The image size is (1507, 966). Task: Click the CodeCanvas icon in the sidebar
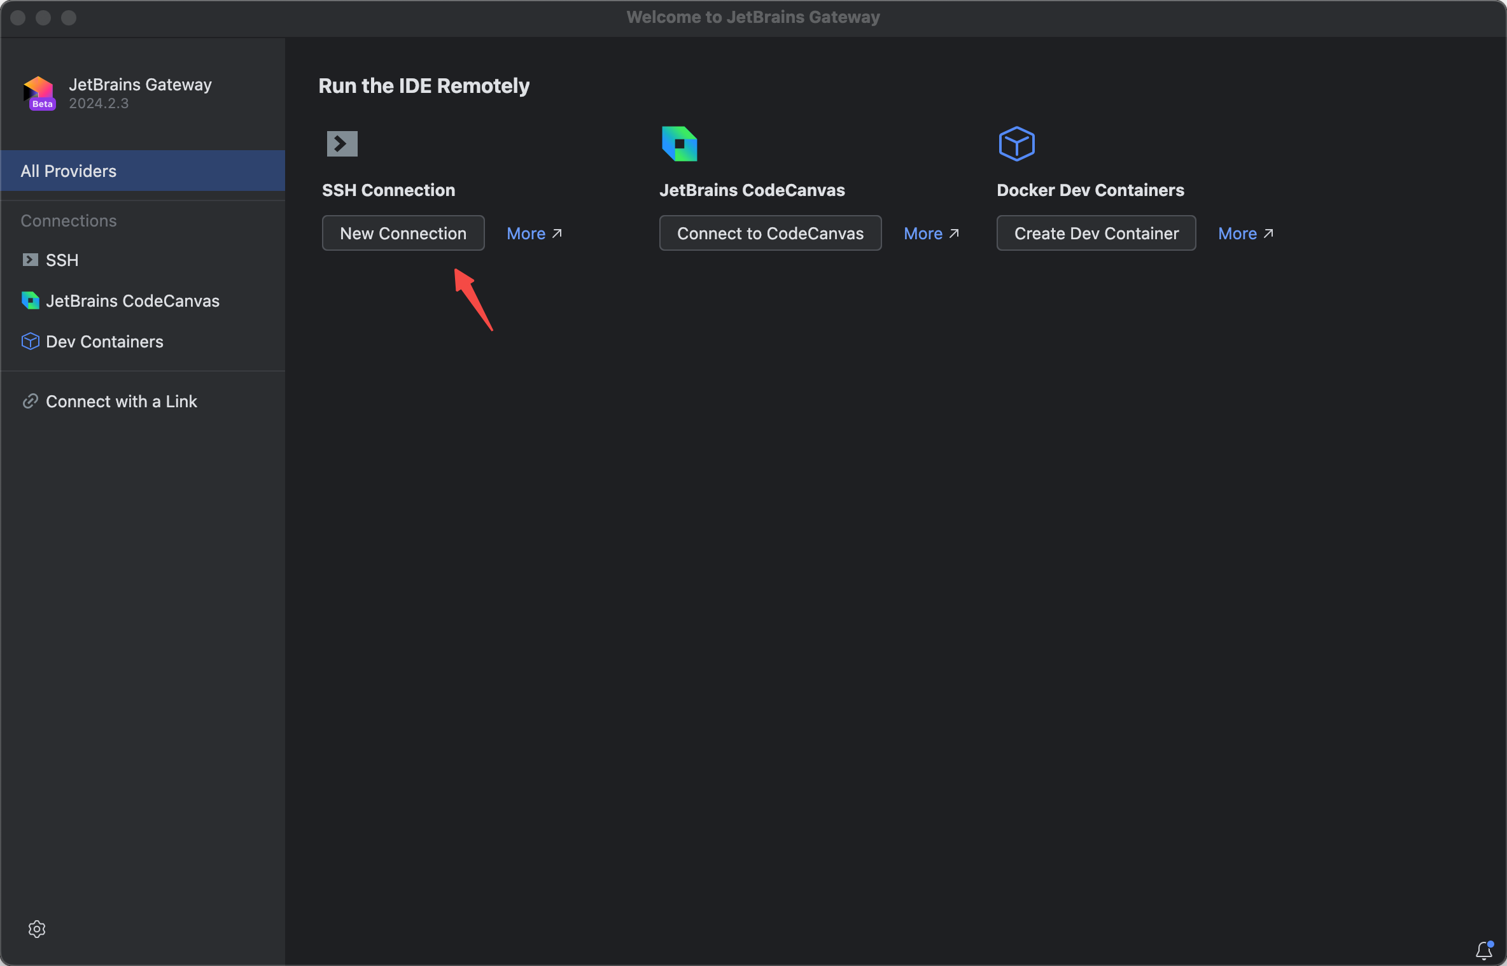pos(30,300)
